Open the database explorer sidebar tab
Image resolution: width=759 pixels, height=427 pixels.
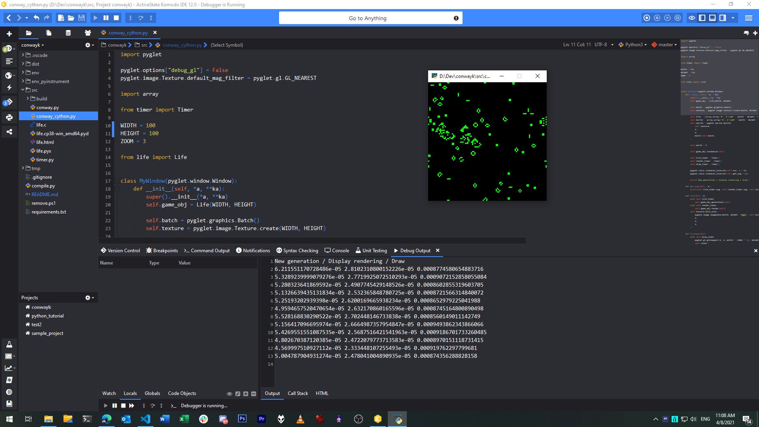(x=68, y=33)
